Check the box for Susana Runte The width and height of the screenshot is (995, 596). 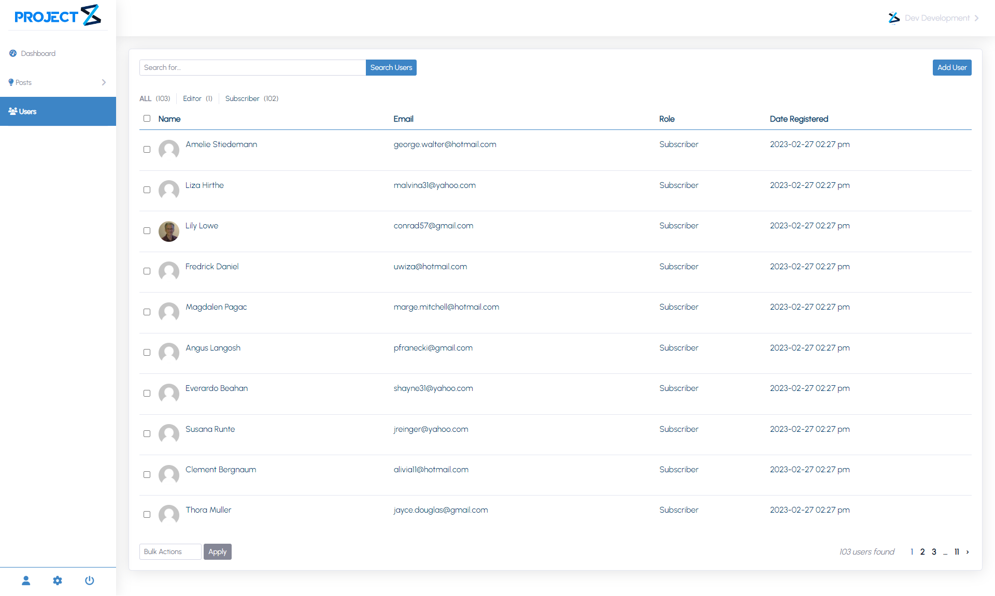coord(147,434)
